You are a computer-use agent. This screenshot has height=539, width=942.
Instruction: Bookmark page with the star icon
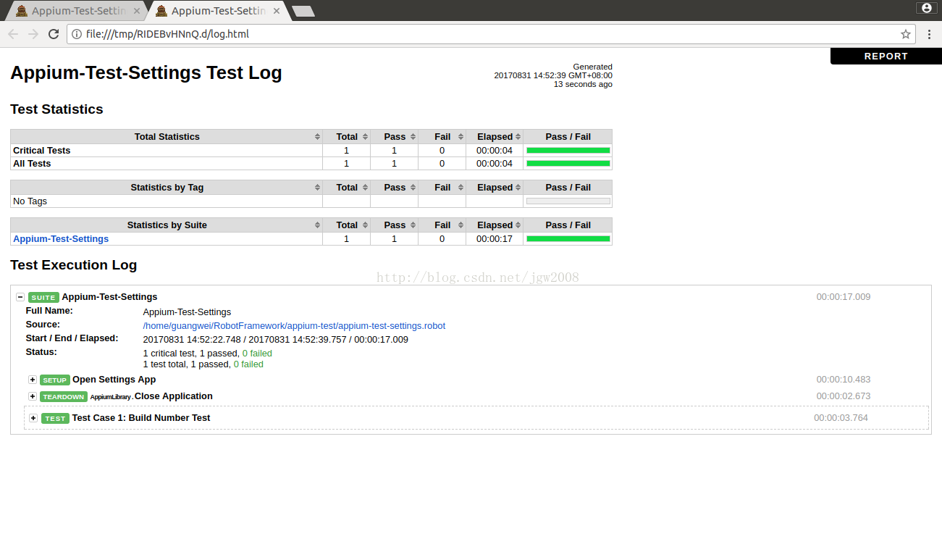point(906,34)
